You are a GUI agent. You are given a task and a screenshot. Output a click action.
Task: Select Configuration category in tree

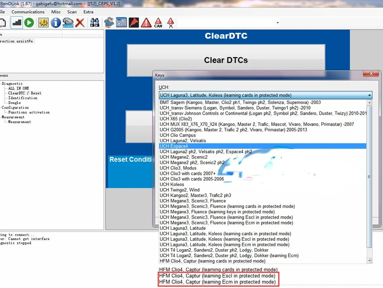(15, 107)
